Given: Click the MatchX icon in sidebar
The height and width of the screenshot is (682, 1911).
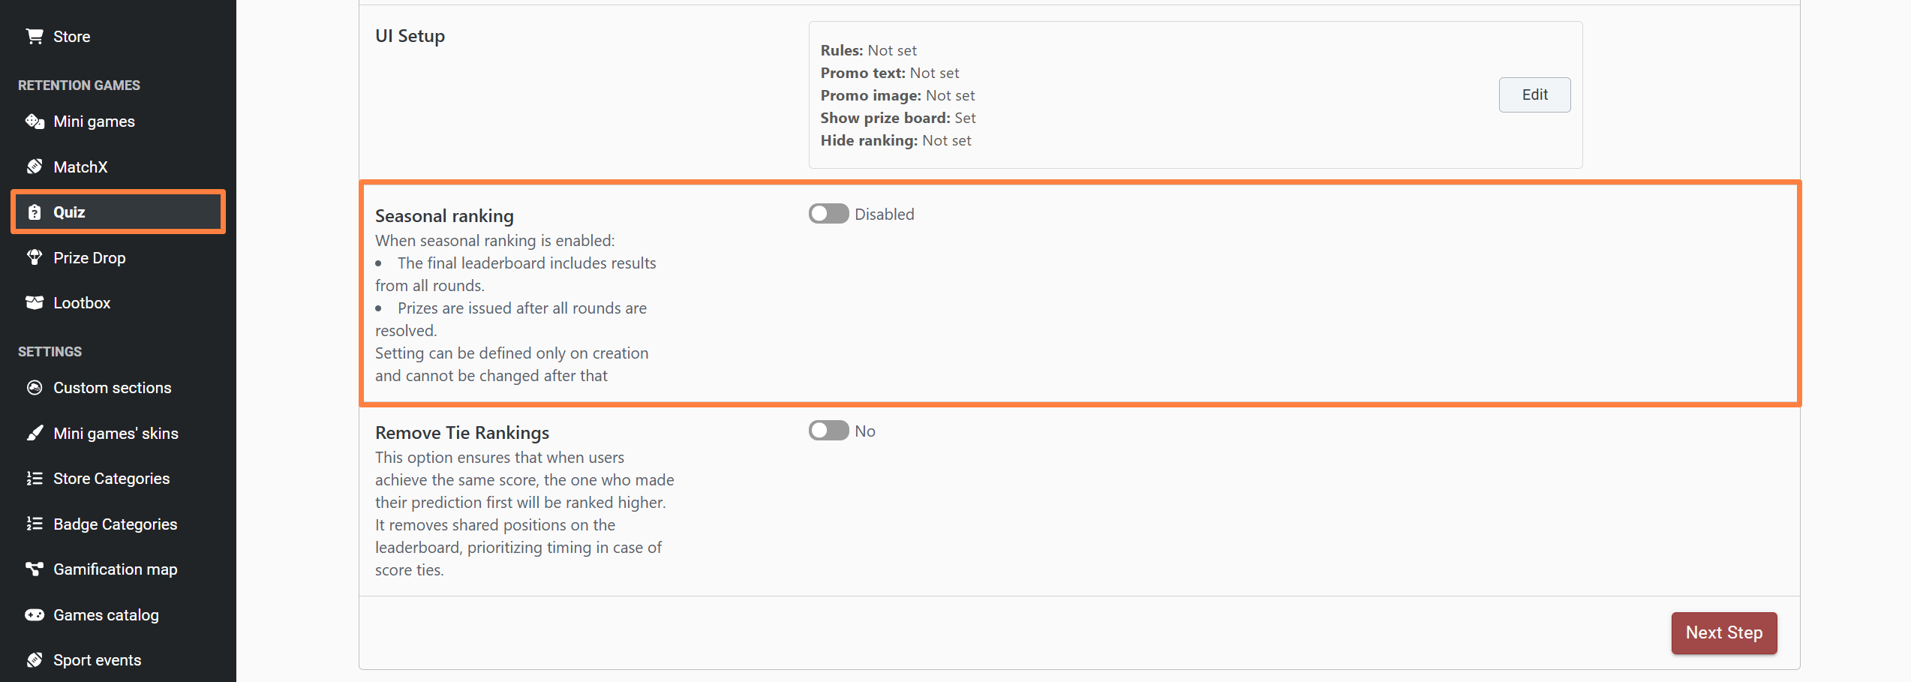Looking at the screenshot, I should pyautogui.click(x=35, y=167).
